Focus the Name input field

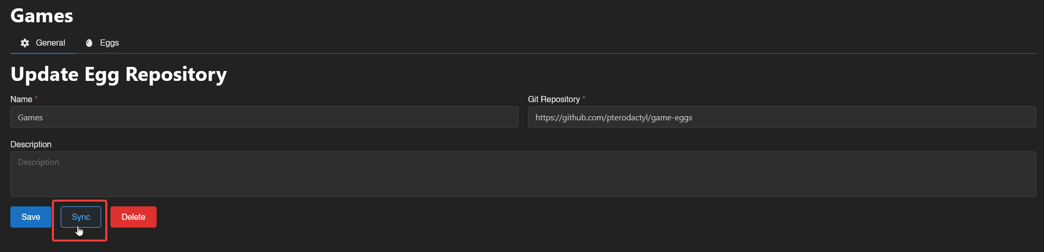[x=265, y=117]
